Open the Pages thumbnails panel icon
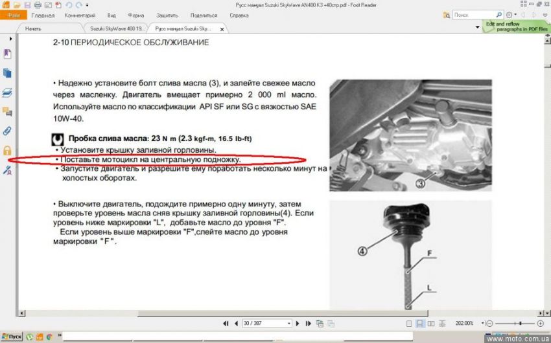This screenshot has height=343, width=551. pos(8,73)
